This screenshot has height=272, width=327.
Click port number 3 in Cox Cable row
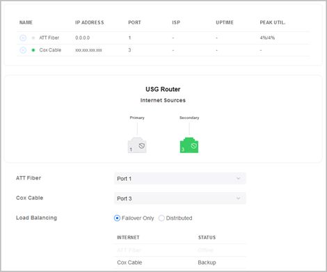pos(129,50)
